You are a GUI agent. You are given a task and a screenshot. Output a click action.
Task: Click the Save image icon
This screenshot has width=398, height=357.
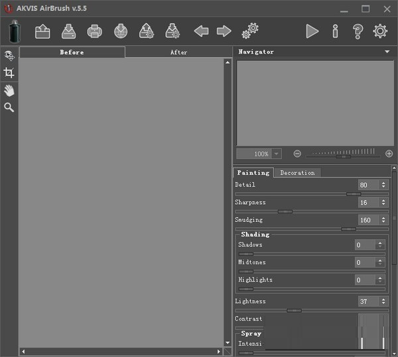tap(69, 31)
